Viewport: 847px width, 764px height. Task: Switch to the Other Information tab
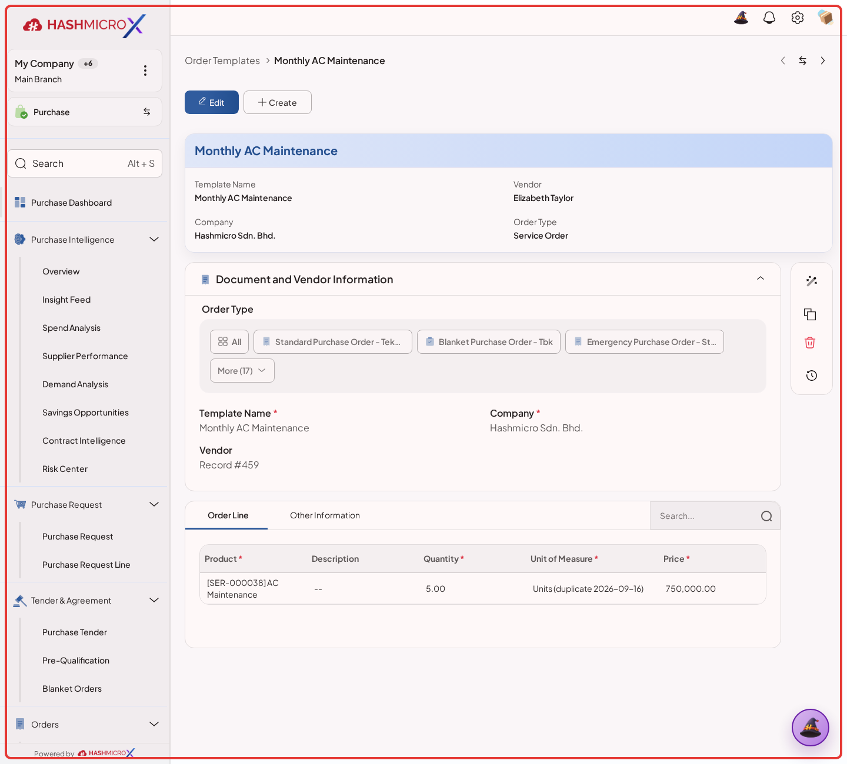tap(325, 515)
